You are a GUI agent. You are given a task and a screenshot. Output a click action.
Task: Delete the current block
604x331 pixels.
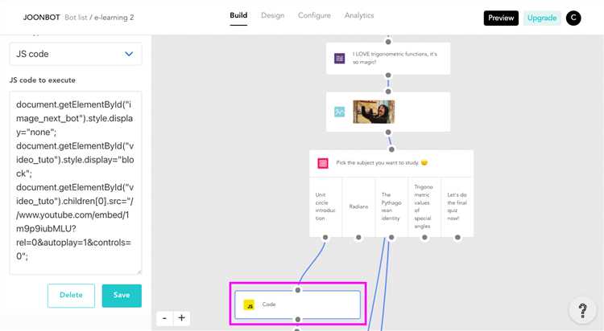pos(71,296)
